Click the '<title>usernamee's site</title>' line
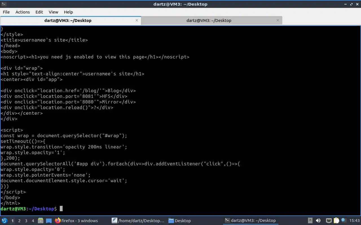The image size is (361, 225). (44, 40)
